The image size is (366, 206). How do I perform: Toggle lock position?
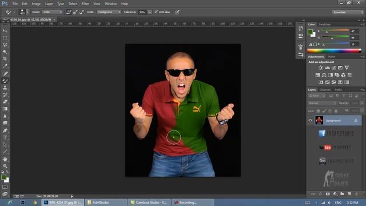330,111
